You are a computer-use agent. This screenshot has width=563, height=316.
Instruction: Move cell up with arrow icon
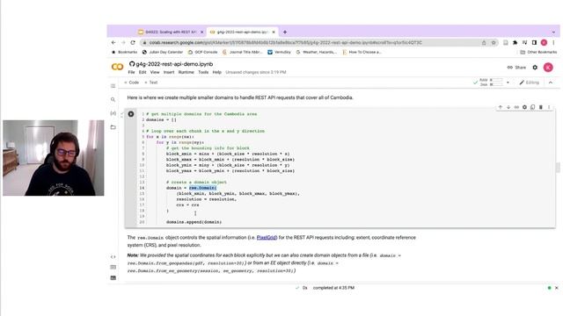click(x=501, y=107)
